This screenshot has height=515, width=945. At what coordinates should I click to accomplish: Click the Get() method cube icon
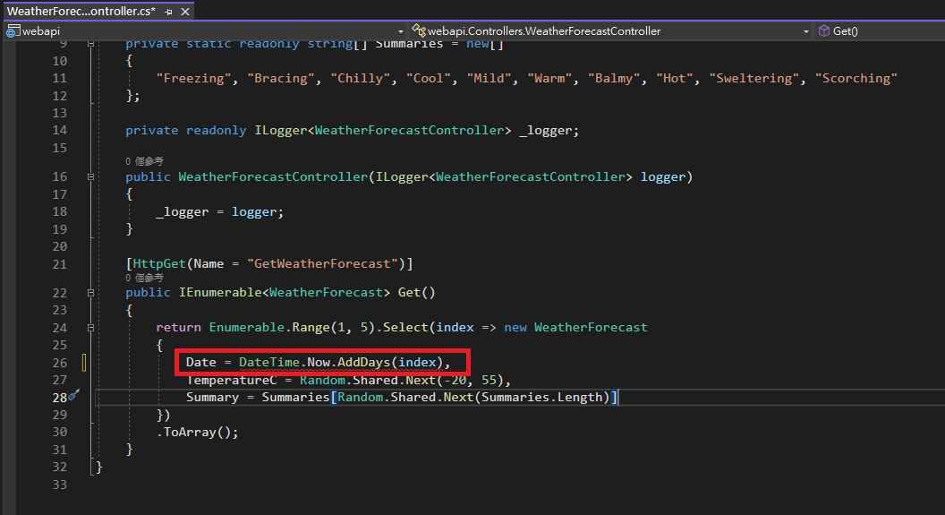tap(823, 30)
